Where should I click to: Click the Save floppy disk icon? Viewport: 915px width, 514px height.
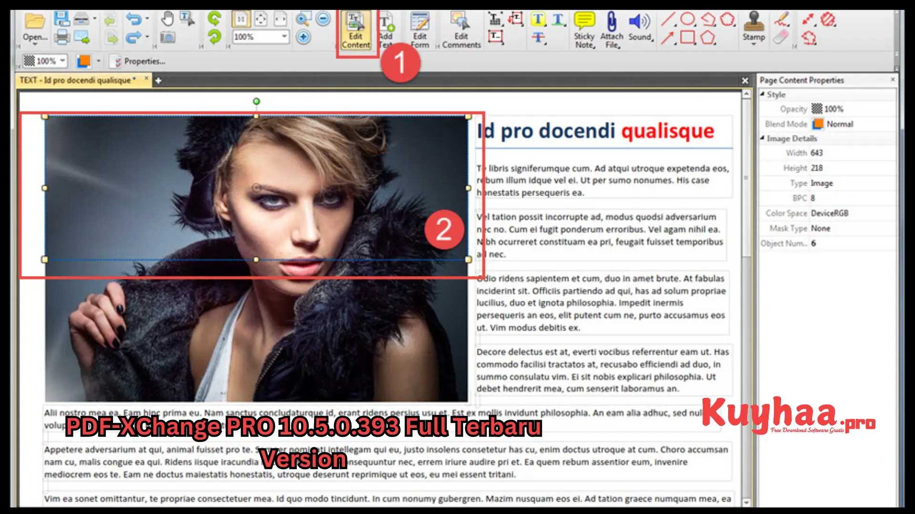point(62,20)
